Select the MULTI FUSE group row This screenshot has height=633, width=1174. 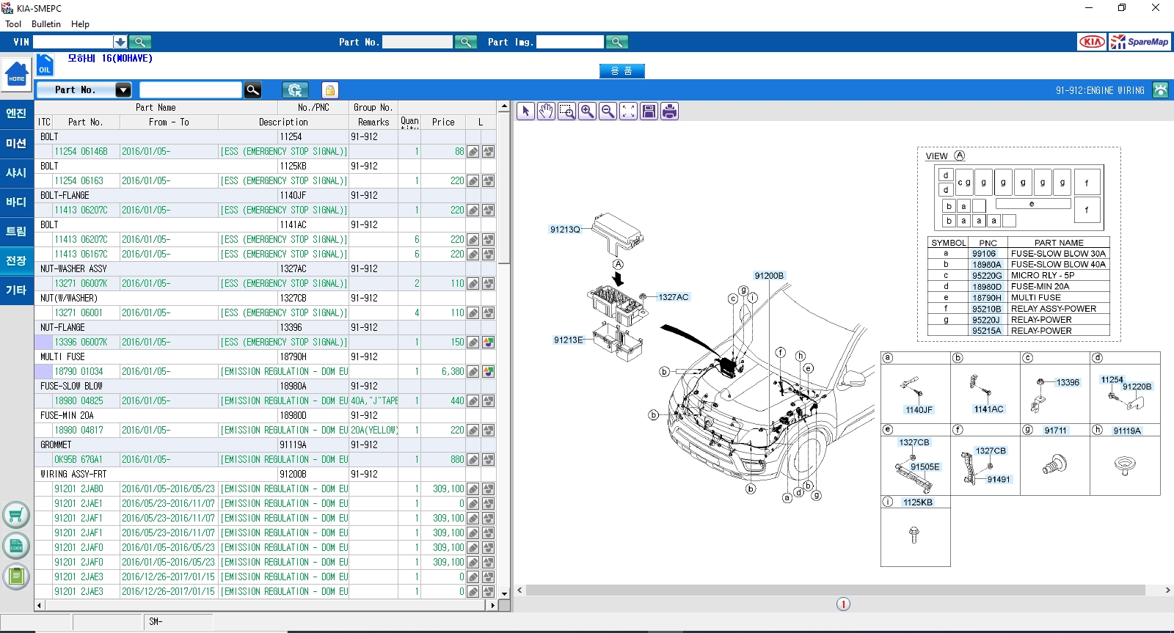[x=265, y=357]
